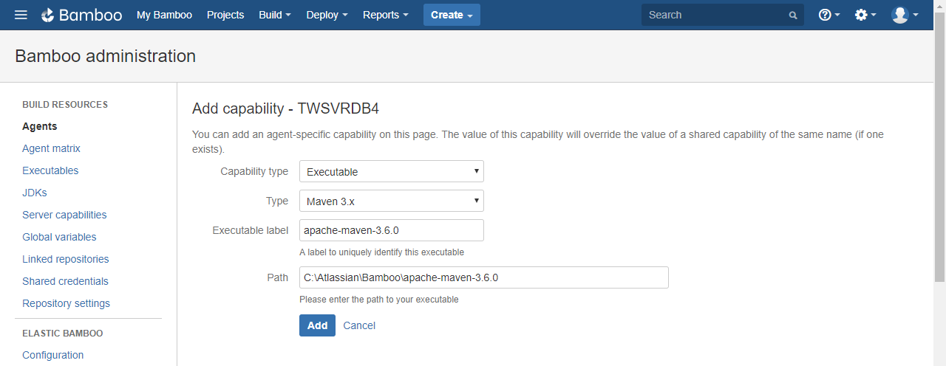Open the administration gear menu
Image resolution: width=946 pixels, height=366 pixels.
coord(865,15)
